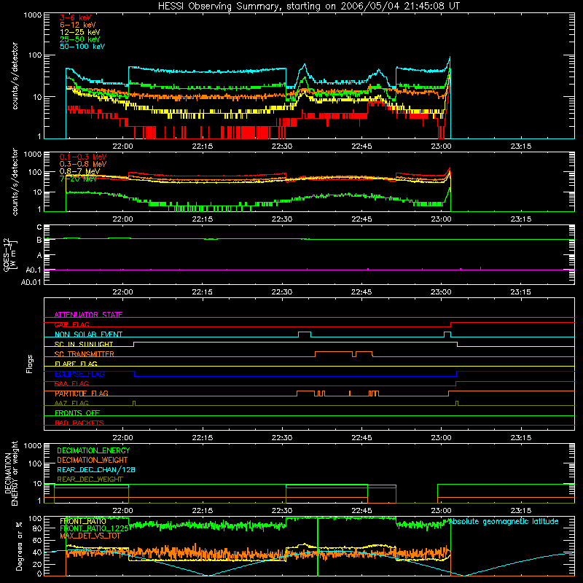Click the '12-25 keV' legend label
The image size is (583, 583).
80,32
